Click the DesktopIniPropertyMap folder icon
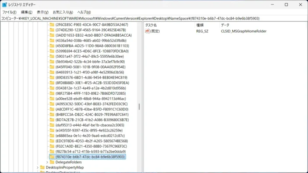This screenshot has width=308, height=173. (42, 167)
